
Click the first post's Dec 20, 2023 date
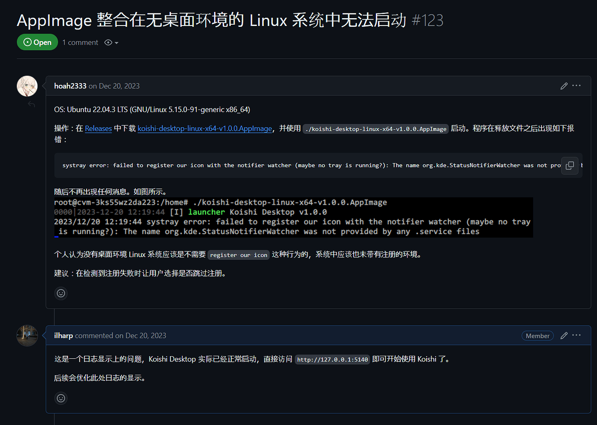119,86
